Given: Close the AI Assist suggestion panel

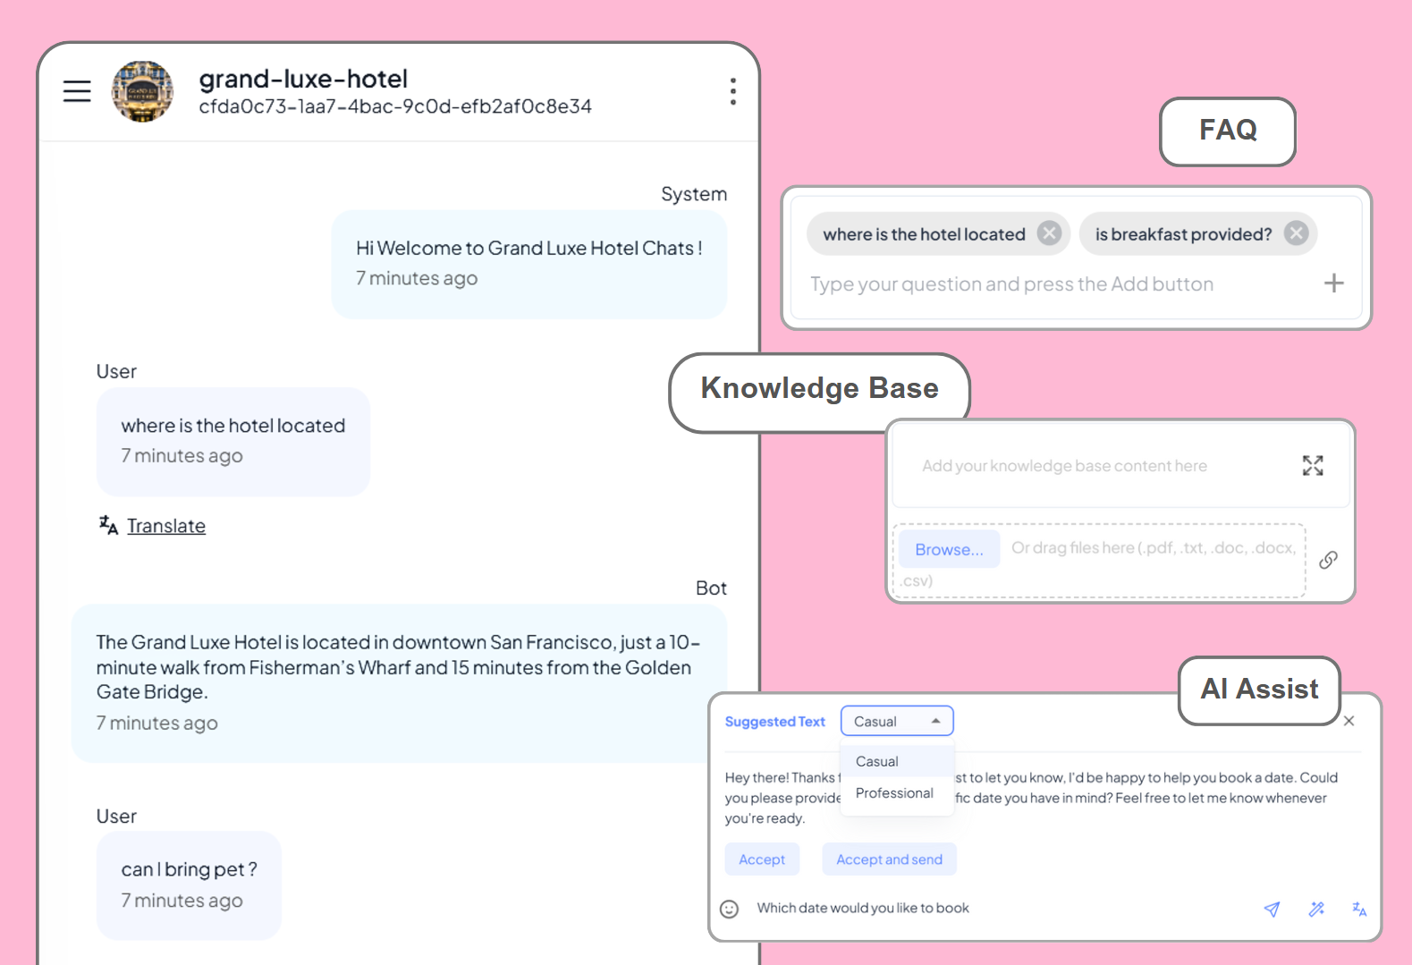Looking at the screenshot, I should (x=1349, y=721).
